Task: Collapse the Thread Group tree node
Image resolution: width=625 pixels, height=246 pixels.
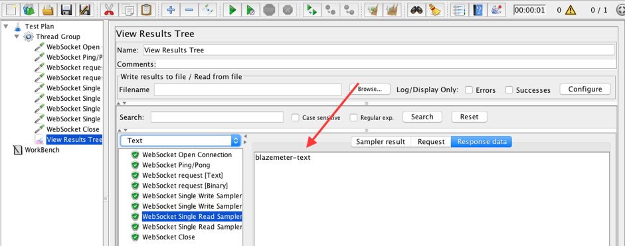Action: (17, 36)
